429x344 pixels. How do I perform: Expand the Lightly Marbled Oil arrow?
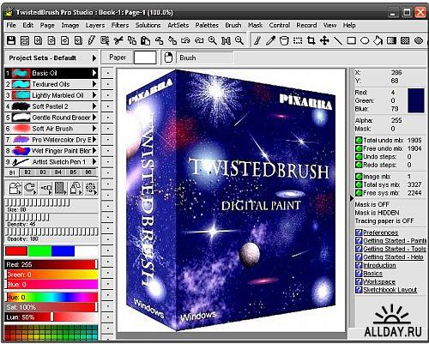pyautogui.click(x=94, y=95)
